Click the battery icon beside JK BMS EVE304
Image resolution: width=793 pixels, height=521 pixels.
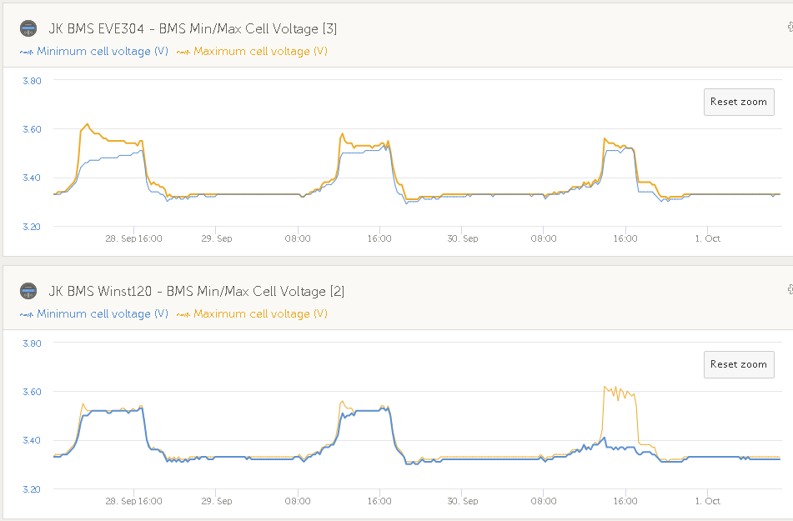(28, 28)
